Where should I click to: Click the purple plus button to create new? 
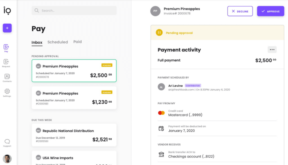point(7,28)
